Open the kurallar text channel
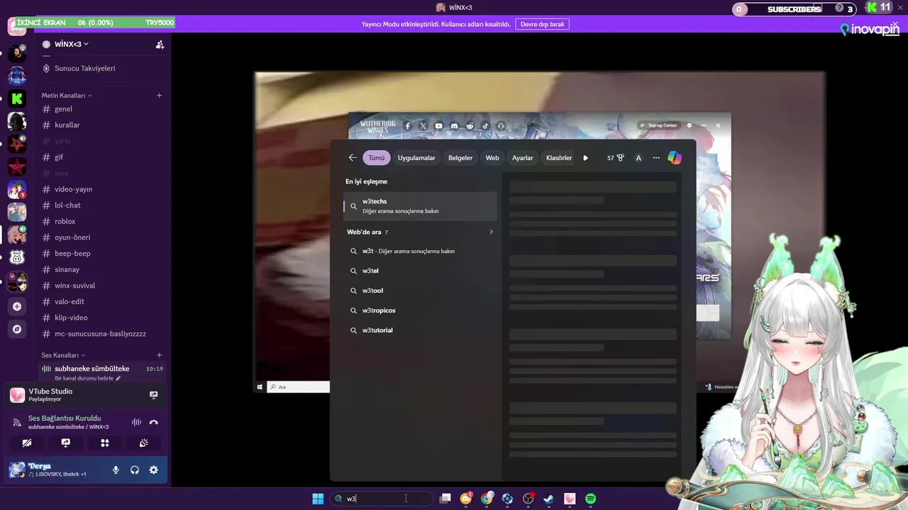This screenshot has width=908, height=510. [102, 125]
